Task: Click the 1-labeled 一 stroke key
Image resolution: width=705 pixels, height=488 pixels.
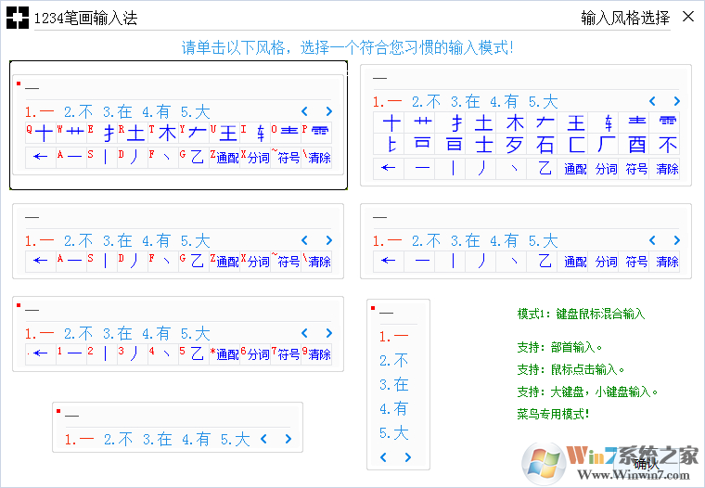Action: pyautogui.click(x=71, y=353)
